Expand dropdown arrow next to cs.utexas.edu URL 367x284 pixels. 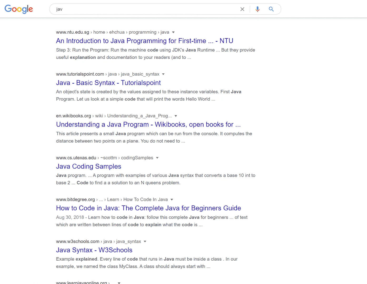coord(157,158)
